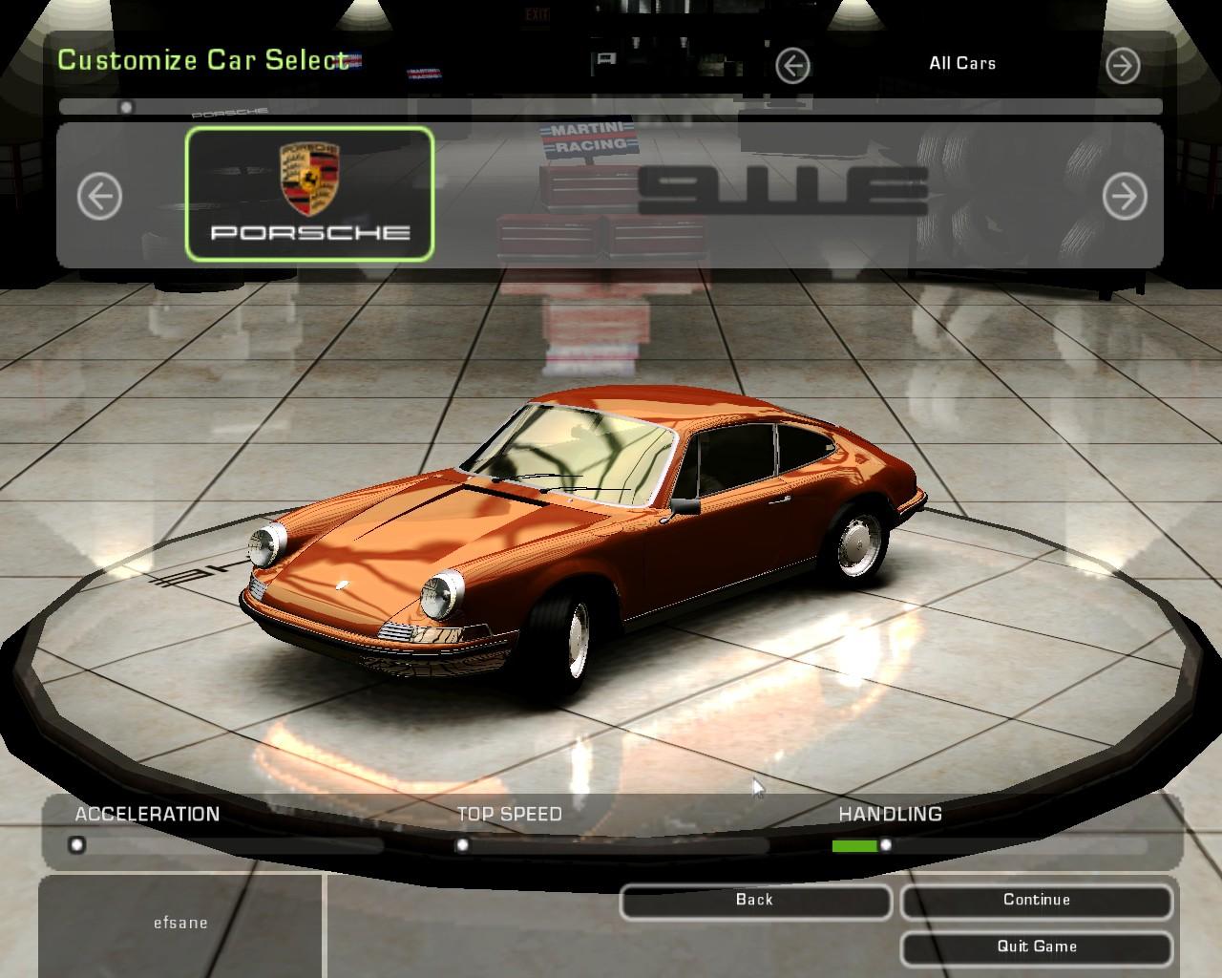Click the HANDLING stat label
The height and width of the screenshot is (978, 1222).
tap(890, 815)
